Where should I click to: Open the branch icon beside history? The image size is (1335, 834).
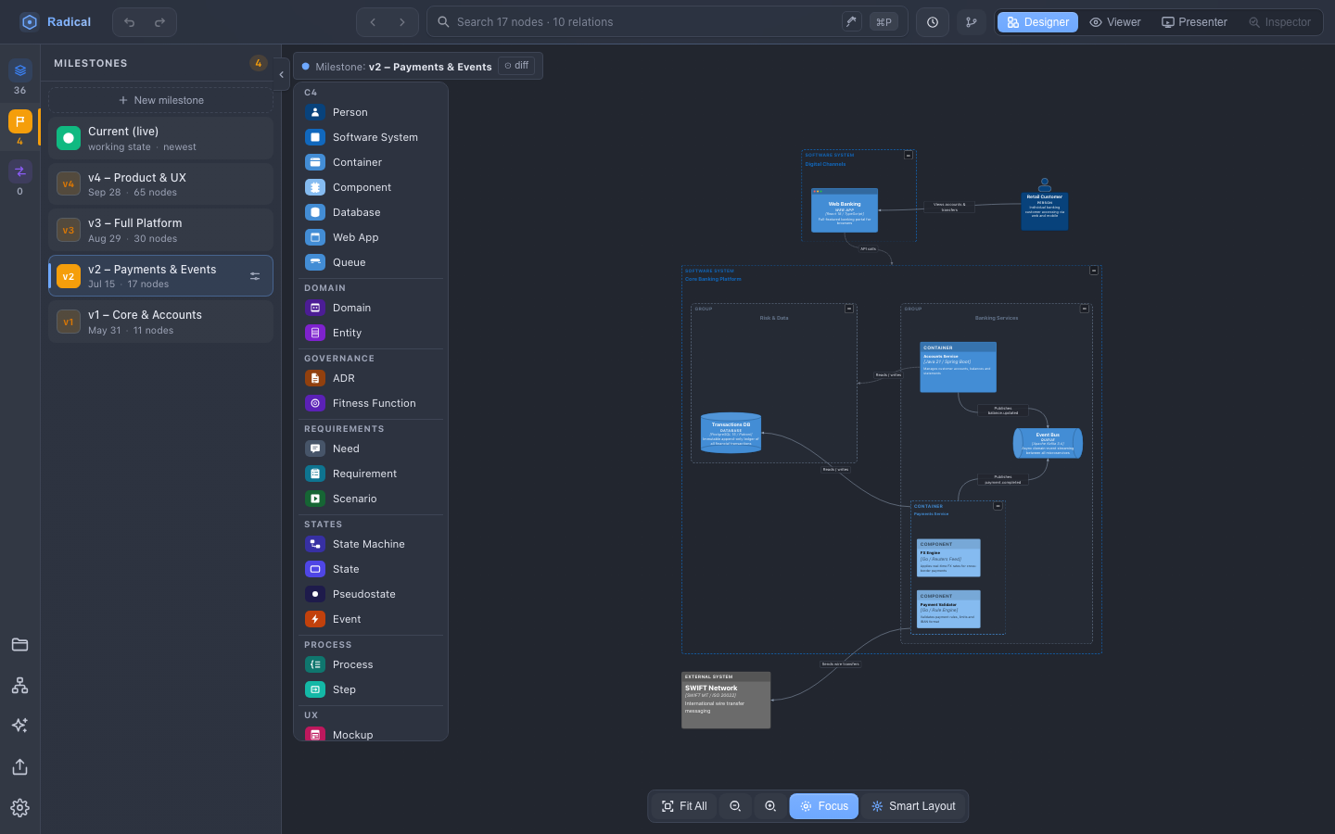[x=972, y=22]
